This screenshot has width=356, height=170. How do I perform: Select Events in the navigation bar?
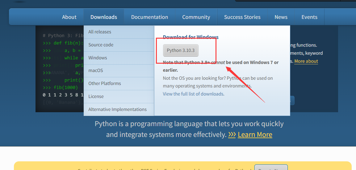pos(309,17)
